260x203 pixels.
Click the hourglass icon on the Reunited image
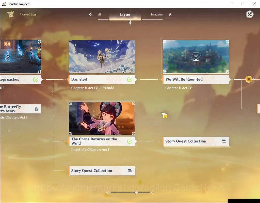pyautogui.click(x=196, y=57)
